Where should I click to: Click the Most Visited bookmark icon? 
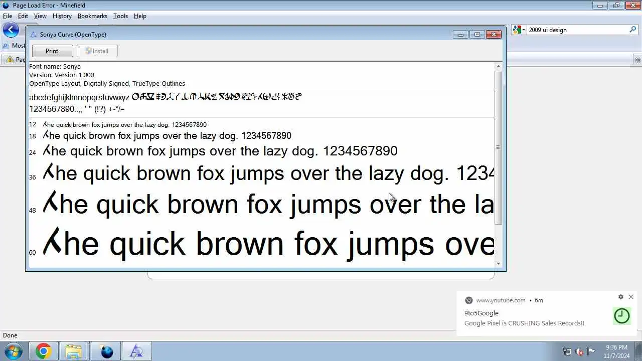click(6, 45)
